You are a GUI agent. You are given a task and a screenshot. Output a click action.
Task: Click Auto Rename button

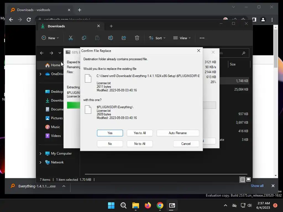(x=178, y=133)
